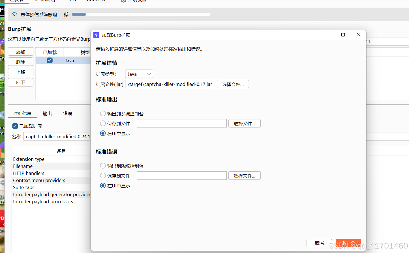Screen dimensions: 409x253
Task: Select 输出到系统控制台 under 标准输出
Action: pyautogui.click(x=103, y=113)
